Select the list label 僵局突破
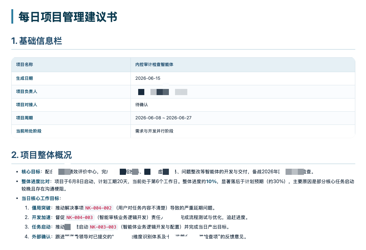 41,208
